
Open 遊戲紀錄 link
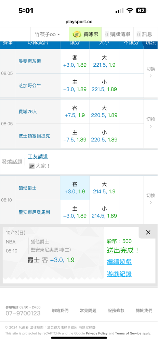click(119, 274)
